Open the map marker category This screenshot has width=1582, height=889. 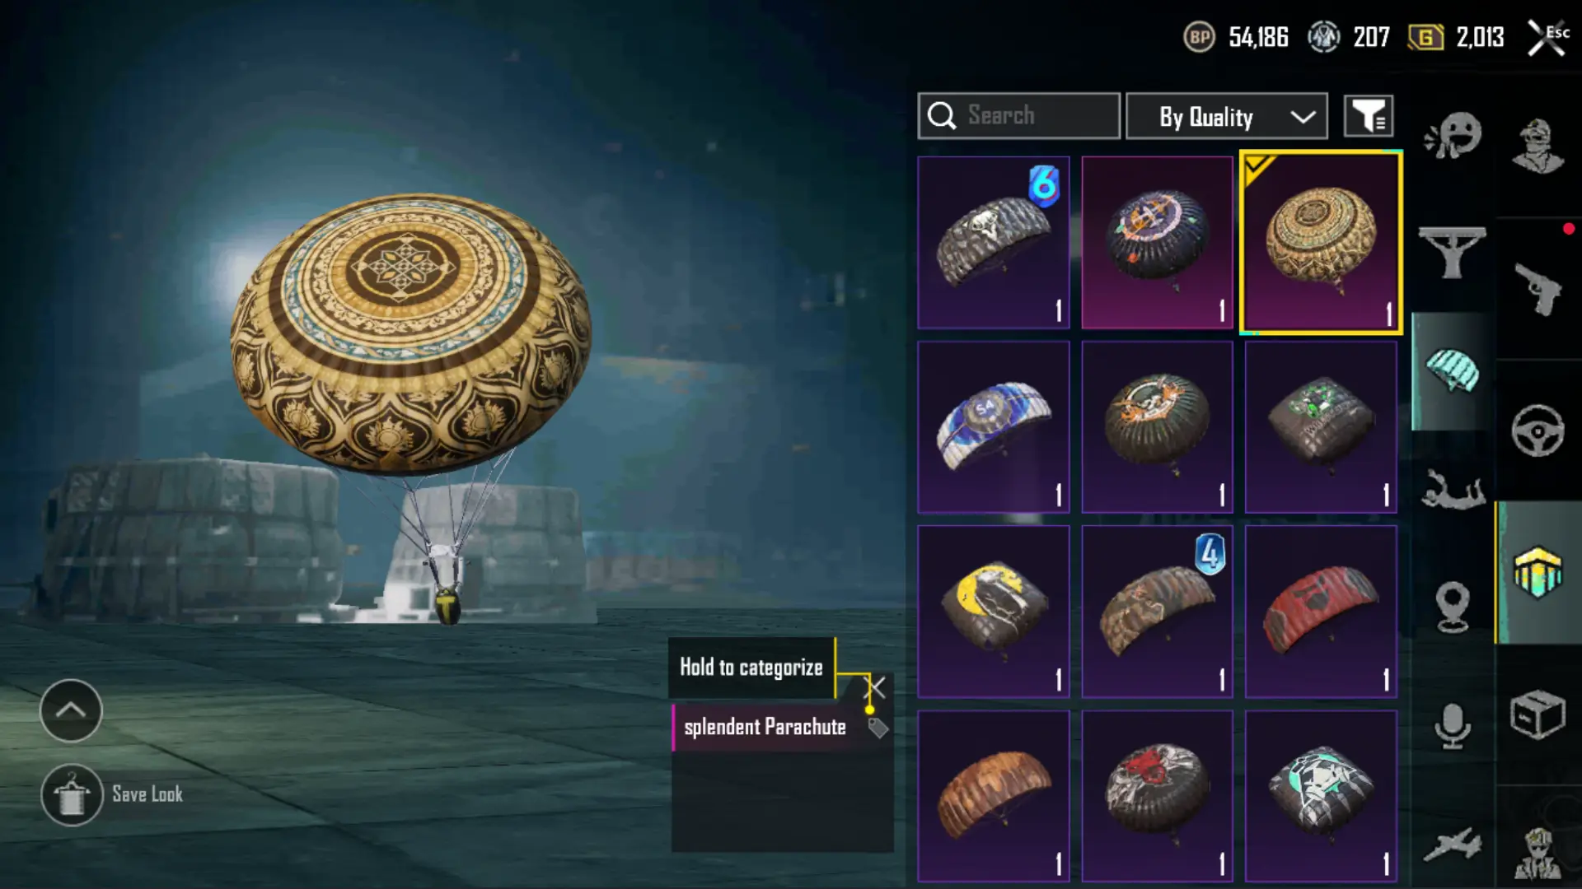[x=1453, y=607]
